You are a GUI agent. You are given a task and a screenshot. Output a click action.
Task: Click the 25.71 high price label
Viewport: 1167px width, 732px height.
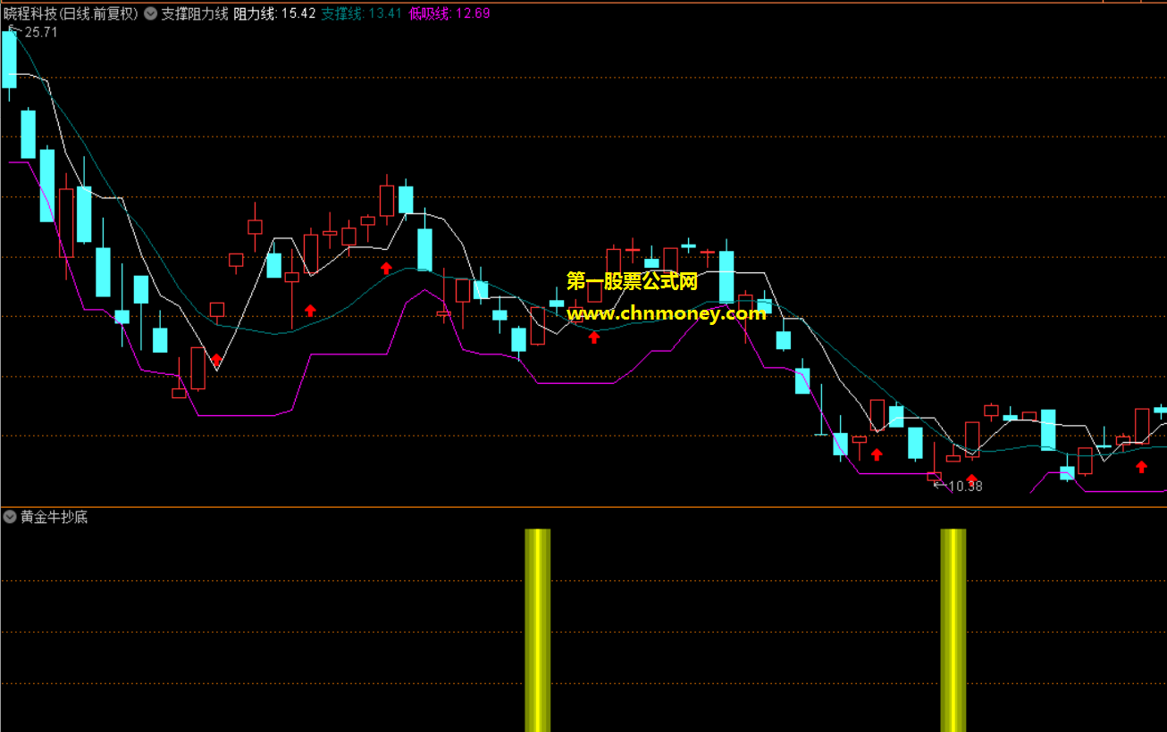[x=41, y=32]
